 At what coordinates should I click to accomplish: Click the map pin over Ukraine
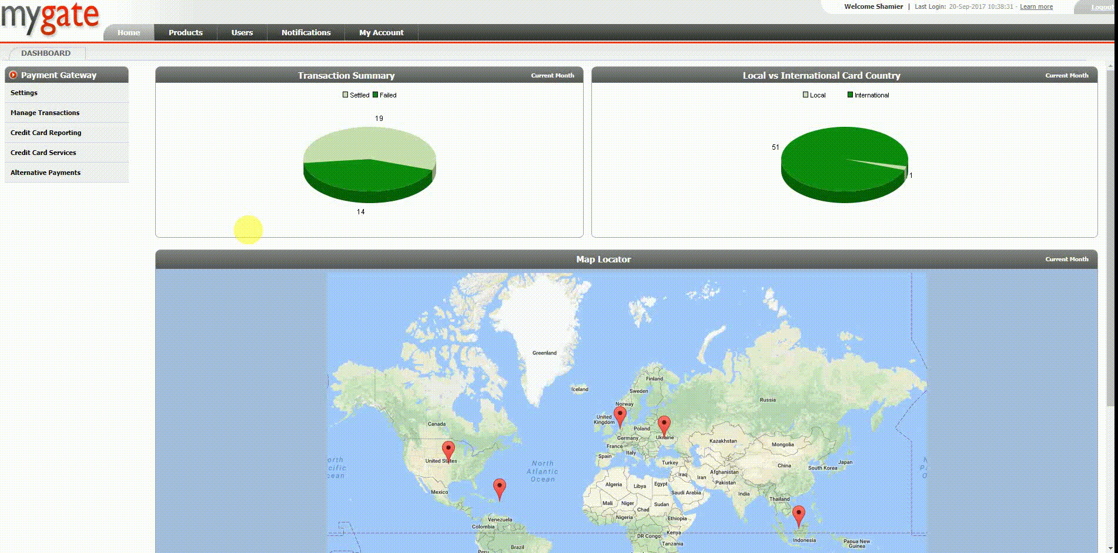664,424
